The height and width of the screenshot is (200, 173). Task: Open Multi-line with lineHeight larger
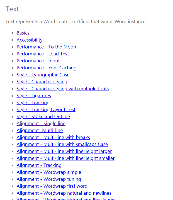(64, 152)
